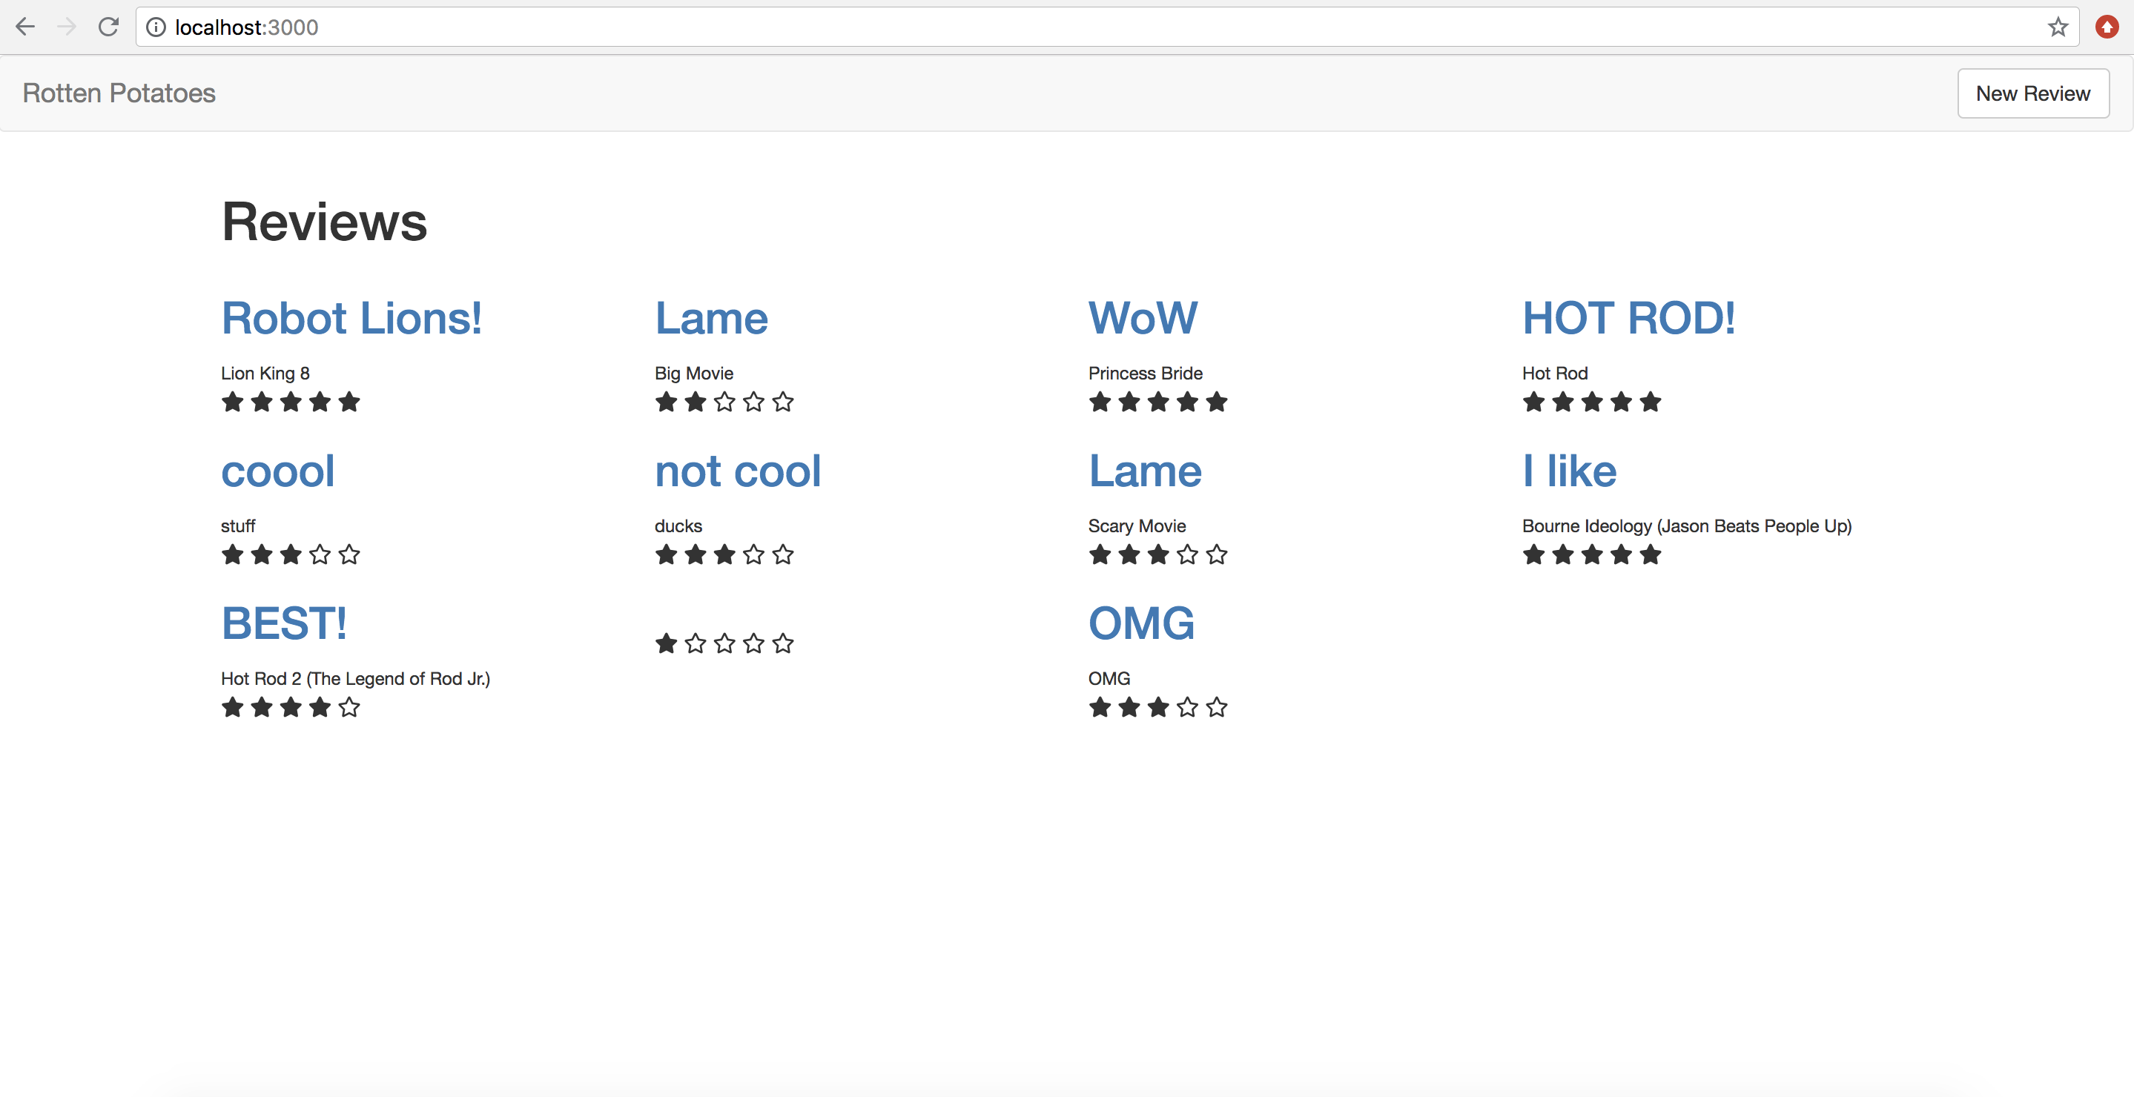
Task: Click the fifth star under Hot Rod
Action: click(x=1651, y=402)
